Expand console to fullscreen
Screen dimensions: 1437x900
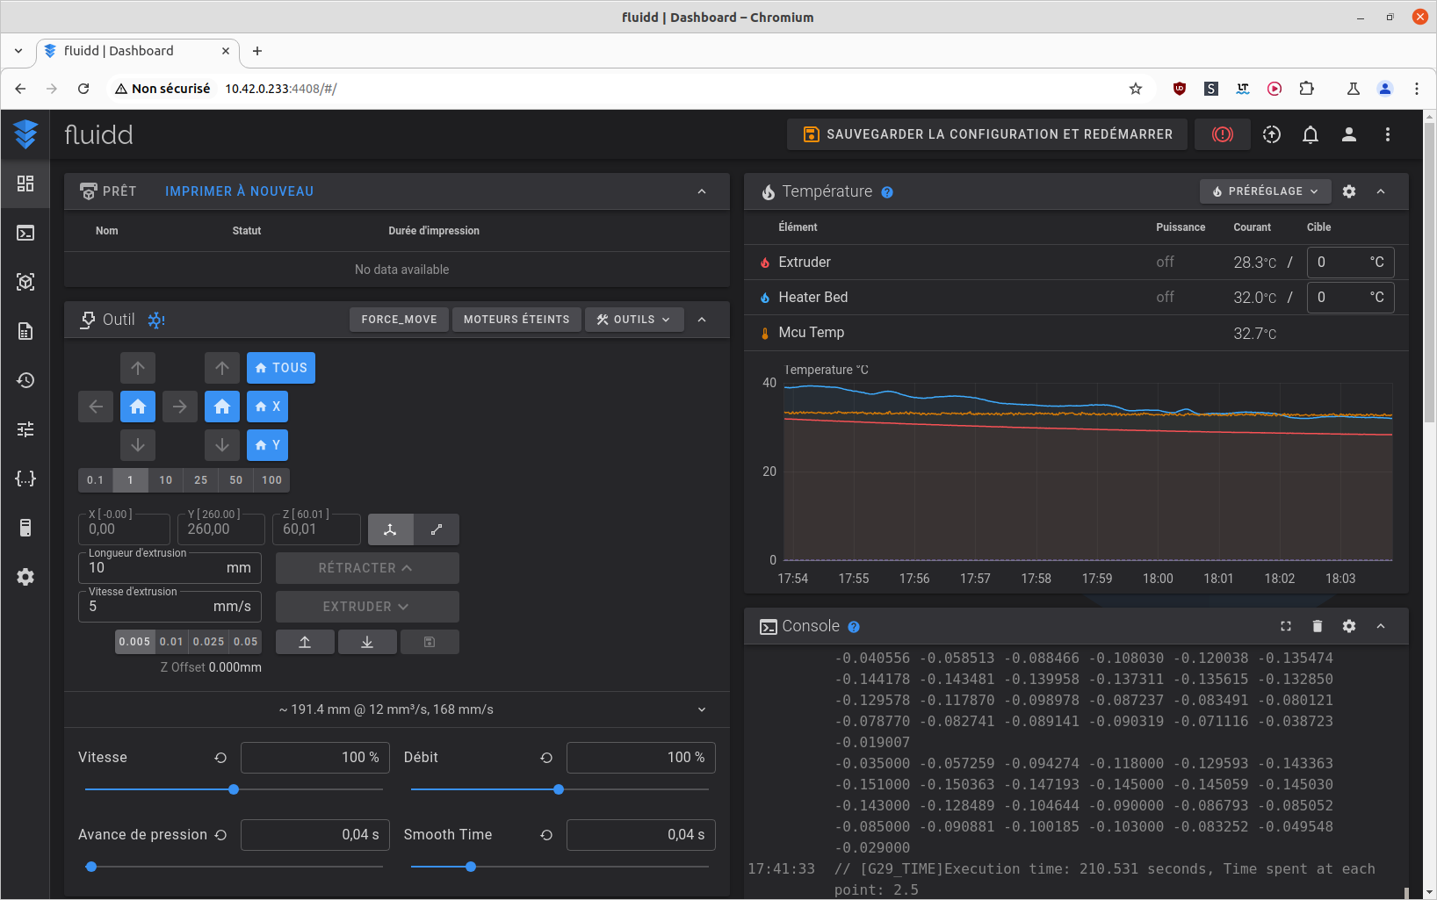[1285, 626]
